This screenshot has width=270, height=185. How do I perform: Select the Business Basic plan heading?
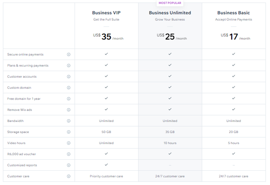234,13
